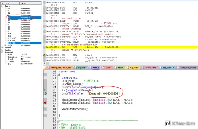Click the xTaskCreate vTaskLed3 line 79
Viewport: 198px width, 129px height.
(97, 103)
